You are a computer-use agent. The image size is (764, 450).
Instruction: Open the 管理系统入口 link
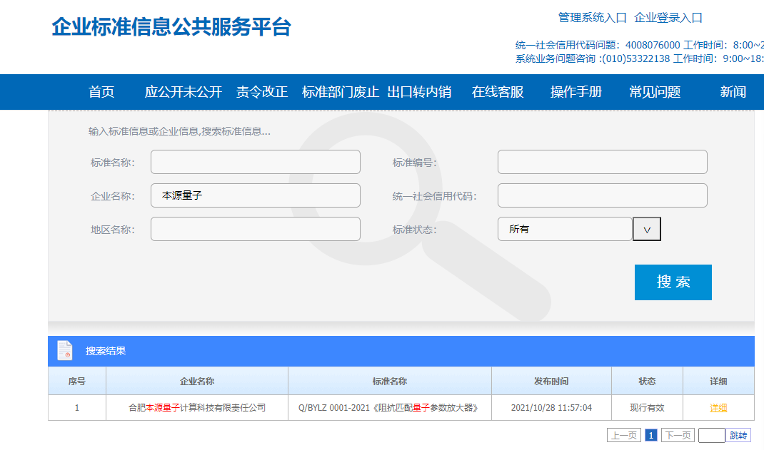(x=593, y=18)
